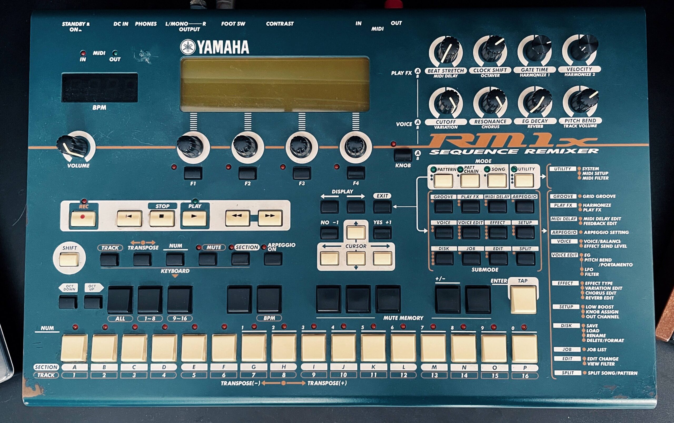Open the EFFECT submode button

(x=498, y=232)
